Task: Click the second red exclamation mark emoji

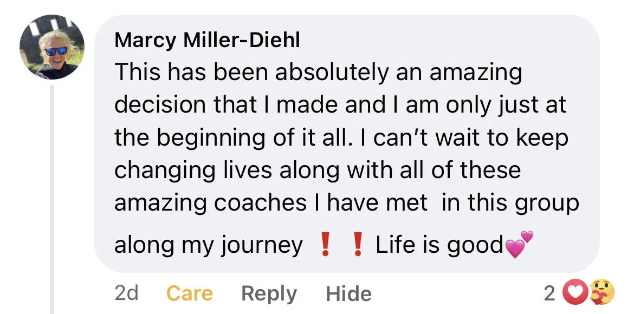Action: pos(357,245)
